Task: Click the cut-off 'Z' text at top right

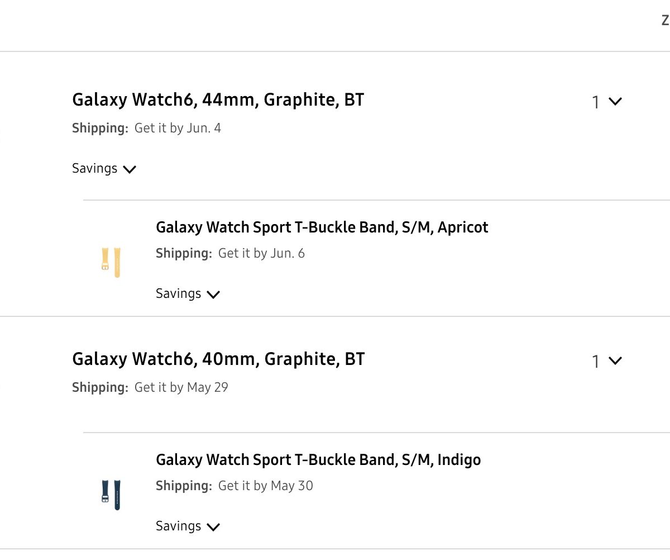Action: click(665, 21)
